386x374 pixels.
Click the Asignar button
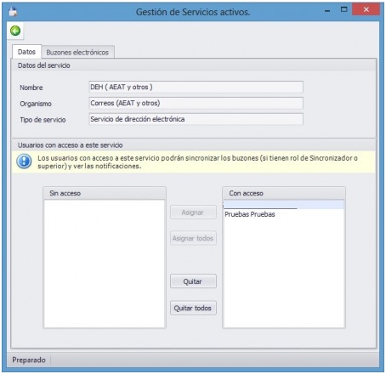tap(193, 212)
